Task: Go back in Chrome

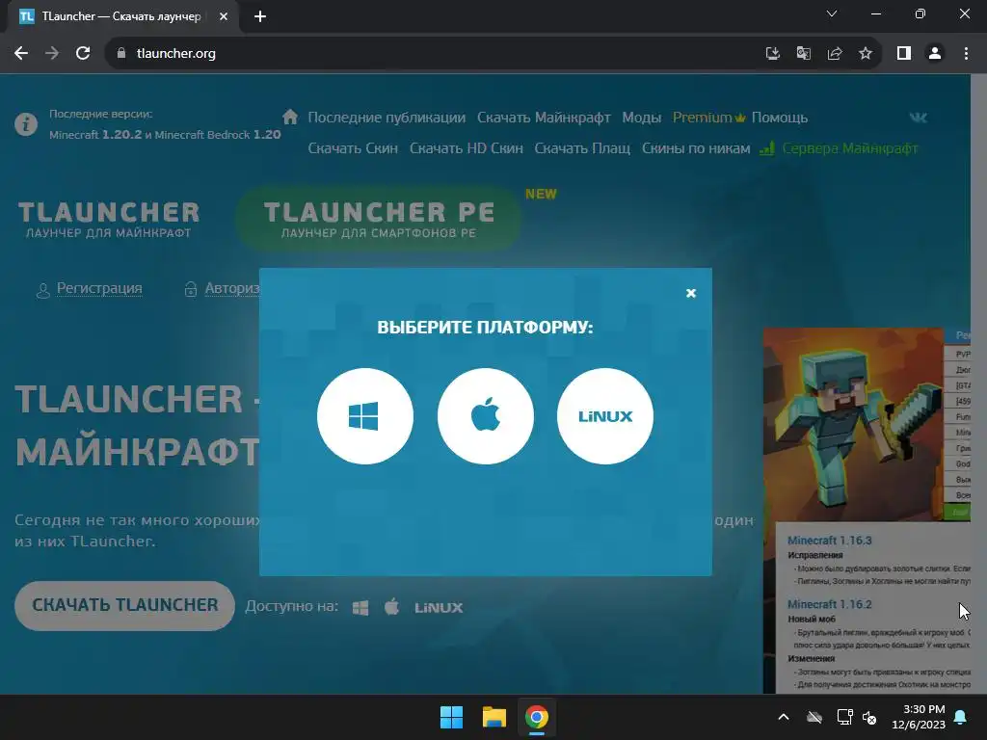Action: pyautogui.click(x=21, y=54)
